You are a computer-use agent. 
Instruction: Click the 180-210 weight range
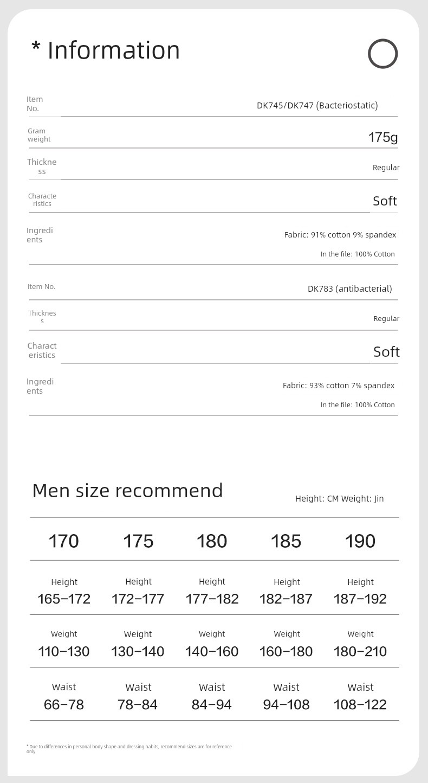360,651
